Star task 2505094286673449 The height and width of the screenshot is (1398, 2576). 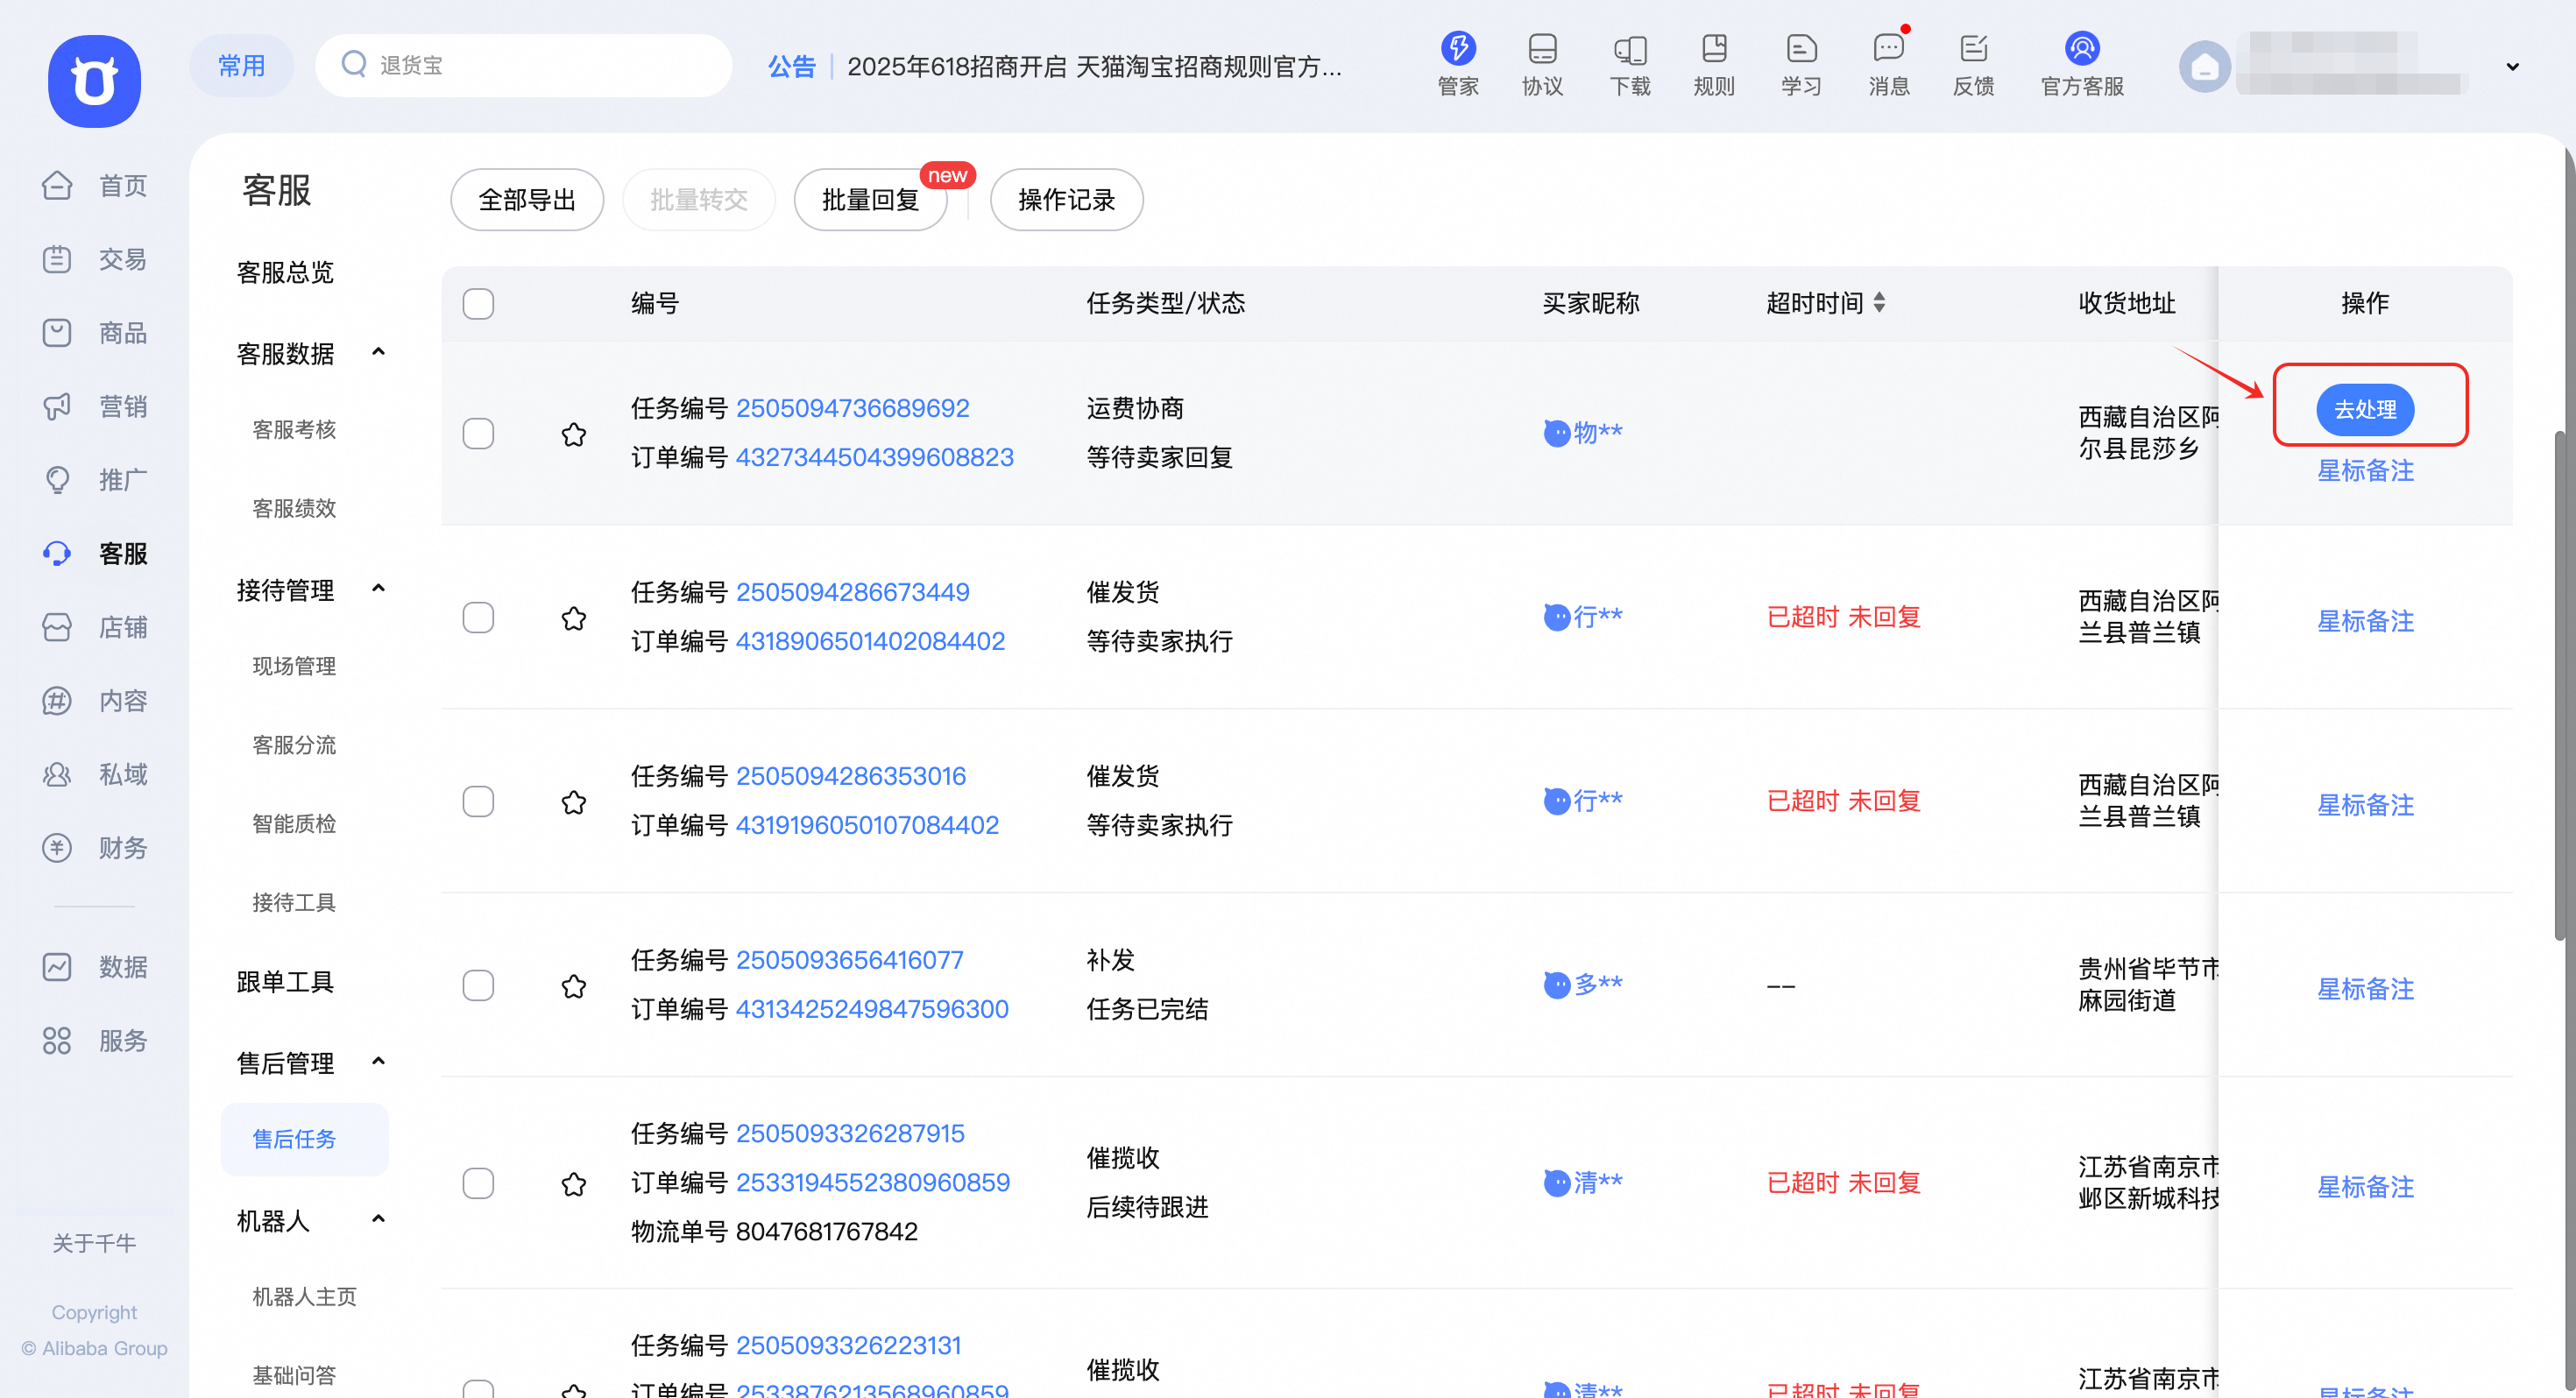(574, 618)
